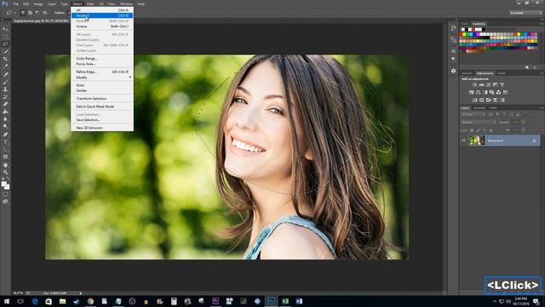Select the Rectangular Marquee tool
Screen dimensions: 545x307
(5, 37)
